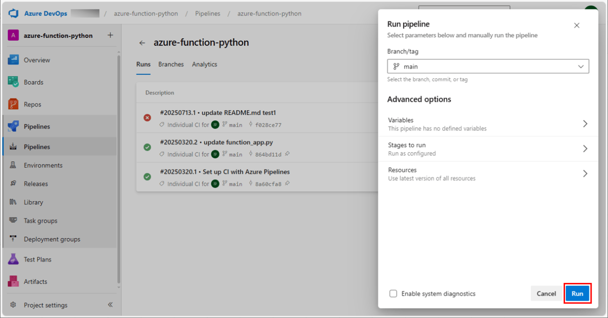Click the failed status icon for run #20250713.1
The height and width of the screenshot is (318, 608).
click(147, 118)
